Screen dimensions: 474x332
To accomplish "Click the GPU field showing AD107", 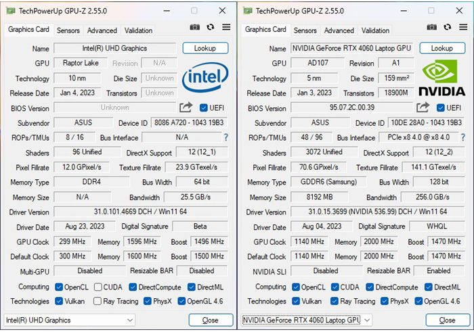I will click(x=318, y=63).
